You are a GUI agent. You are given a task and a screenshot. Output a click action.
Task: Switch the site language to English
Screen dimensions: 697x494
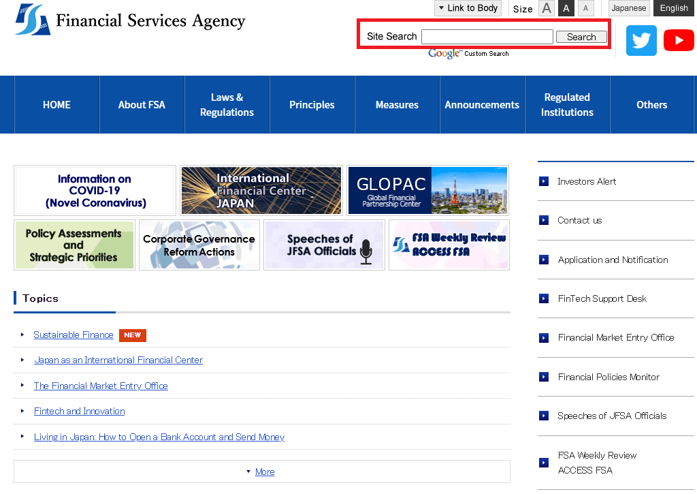coord(674,8)
